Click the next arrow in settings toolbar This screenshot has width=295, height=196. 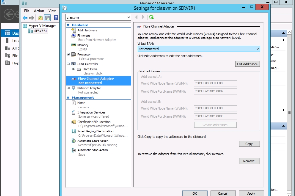click(x=143, y=17)
